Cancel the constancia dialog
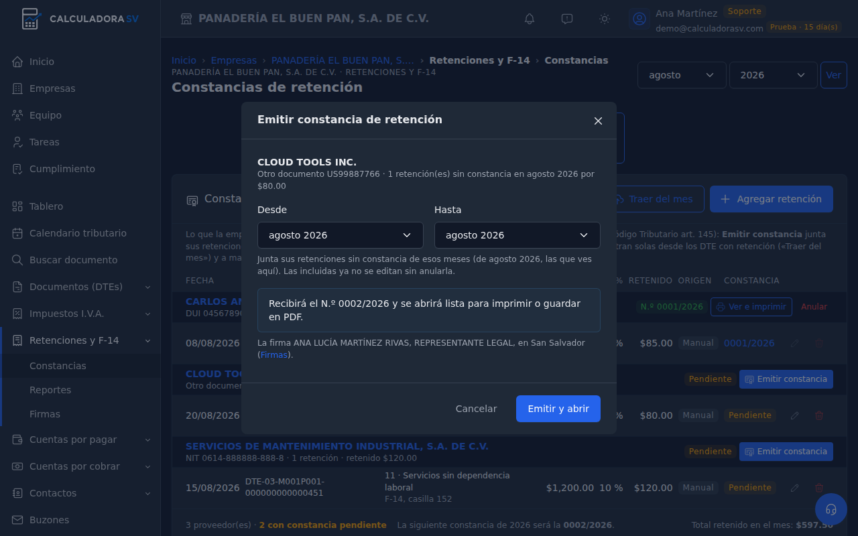Image resolution: width=858 pixels, height=536 pixels. (x=477, y=409)
